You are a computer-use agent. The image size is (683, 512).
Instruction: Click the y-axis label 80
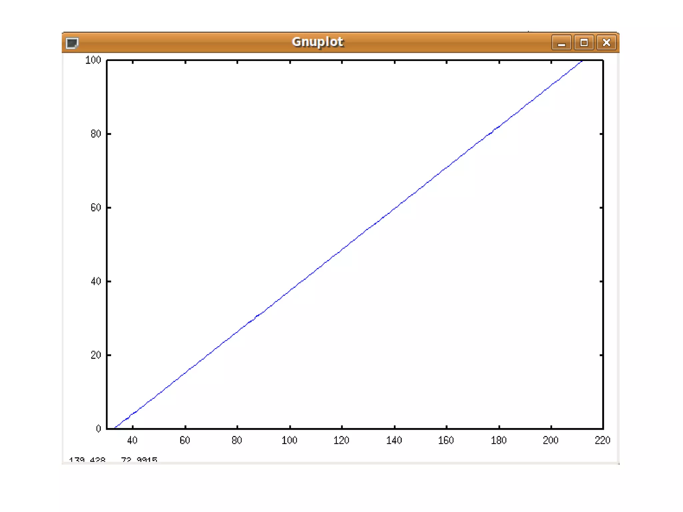96,134
